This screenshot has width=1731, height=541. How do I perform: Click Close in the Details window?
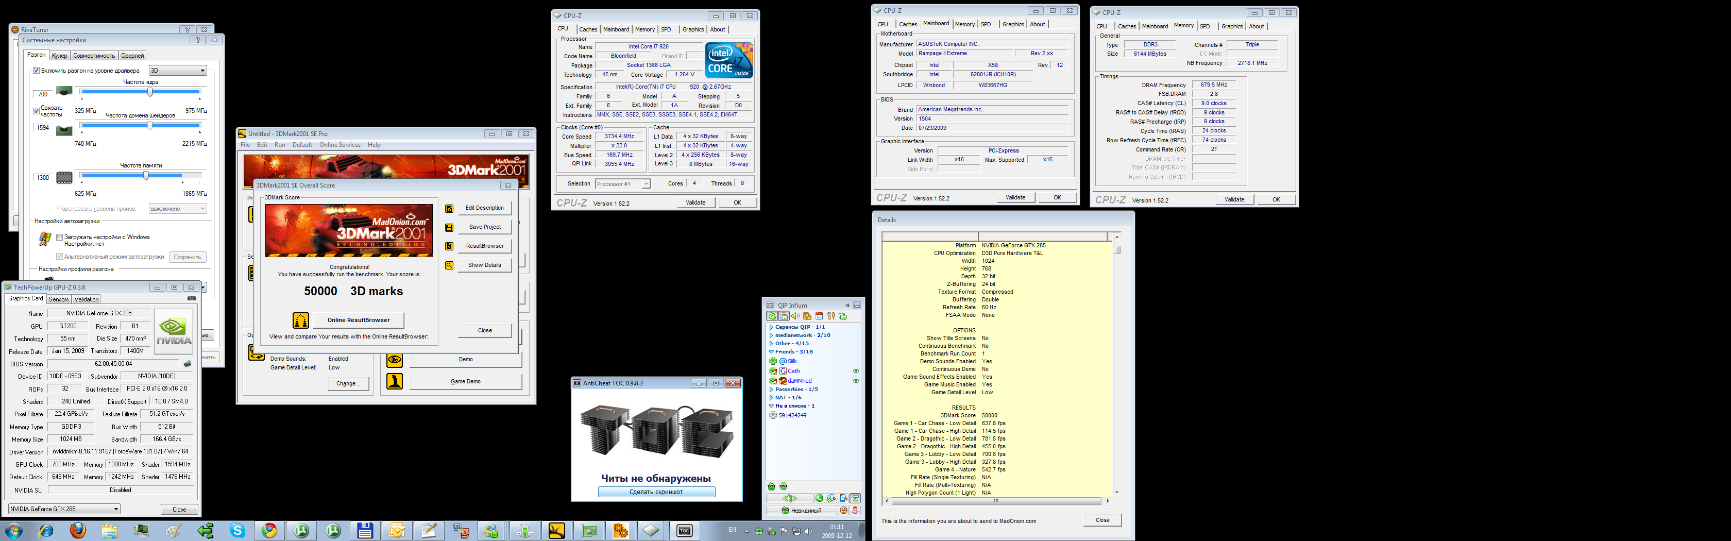tap(1102, 520)
